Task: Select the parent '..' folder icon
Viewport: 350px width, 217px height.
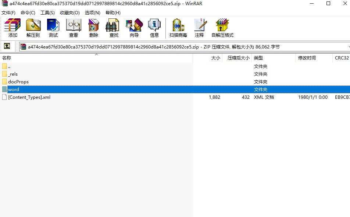Action: (x=4, y=66)
